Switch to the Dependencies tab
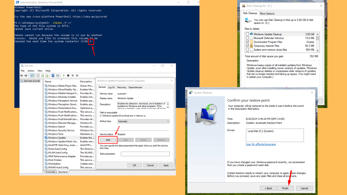Image resolution: width=347 pixels, height=195 pixels. point(135,87)
